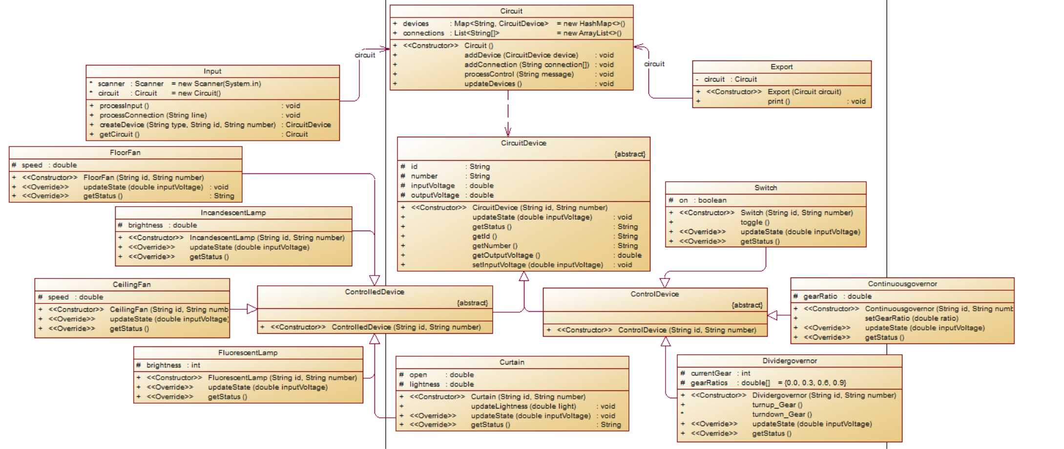Image resolution: width=1064 pixels, height=449 pixels.
Task: Select the {abstract} tag of ControlledDevice
Action: 472,303
